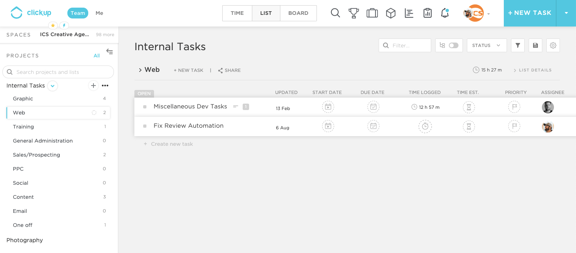The image size is (576, 253).
Task: Open the notifications bell icon
Action: click(x=445, y=13)
